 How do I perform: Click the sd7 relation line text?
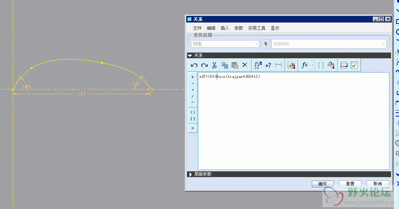click(229, 76)
